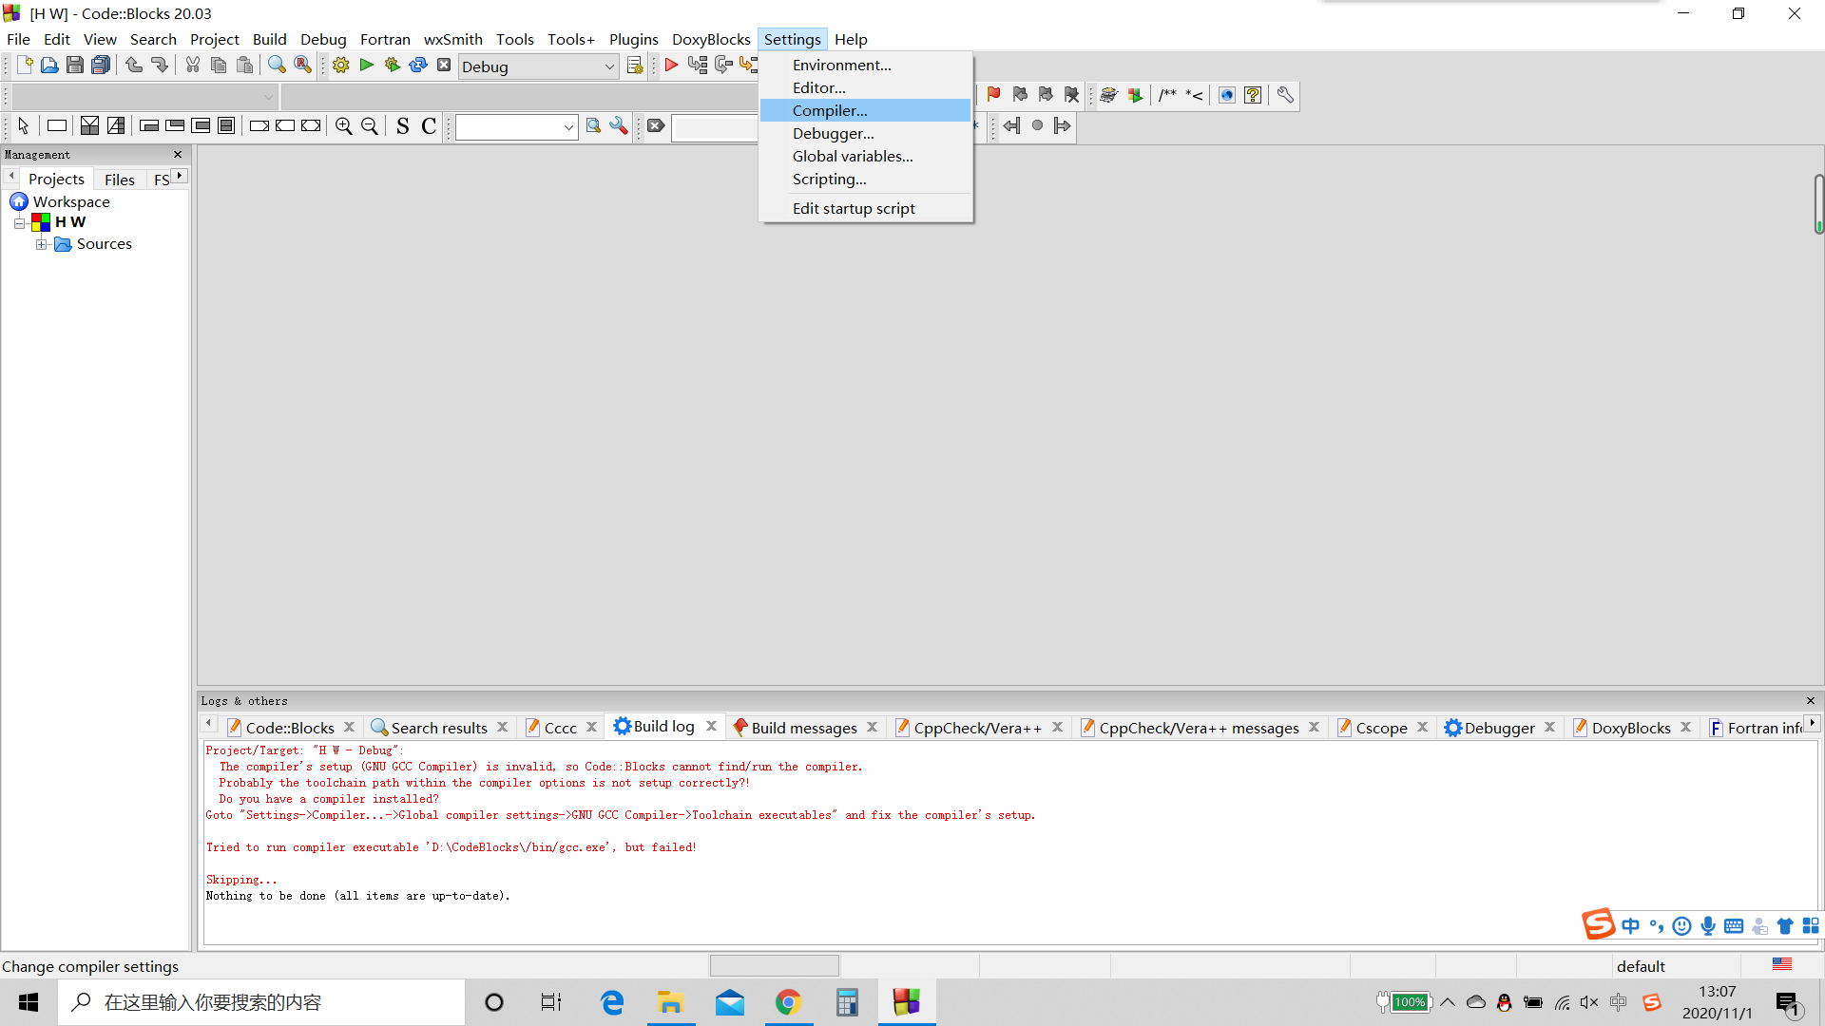This screenshot has width=1825, height=1026.
Task: Click the search input field near clear icon
Action: click(x=715, y=127)
